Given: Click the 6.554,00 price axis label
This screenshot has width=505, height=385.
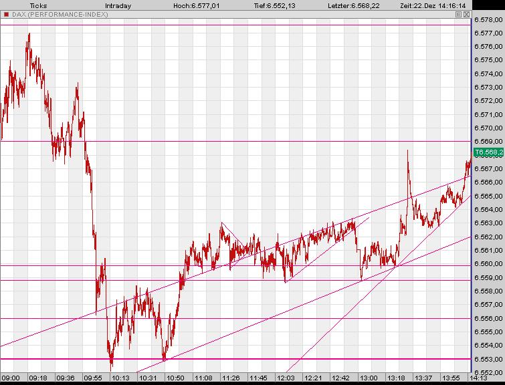Looking at the screenshot, I should tap(489, 346).
